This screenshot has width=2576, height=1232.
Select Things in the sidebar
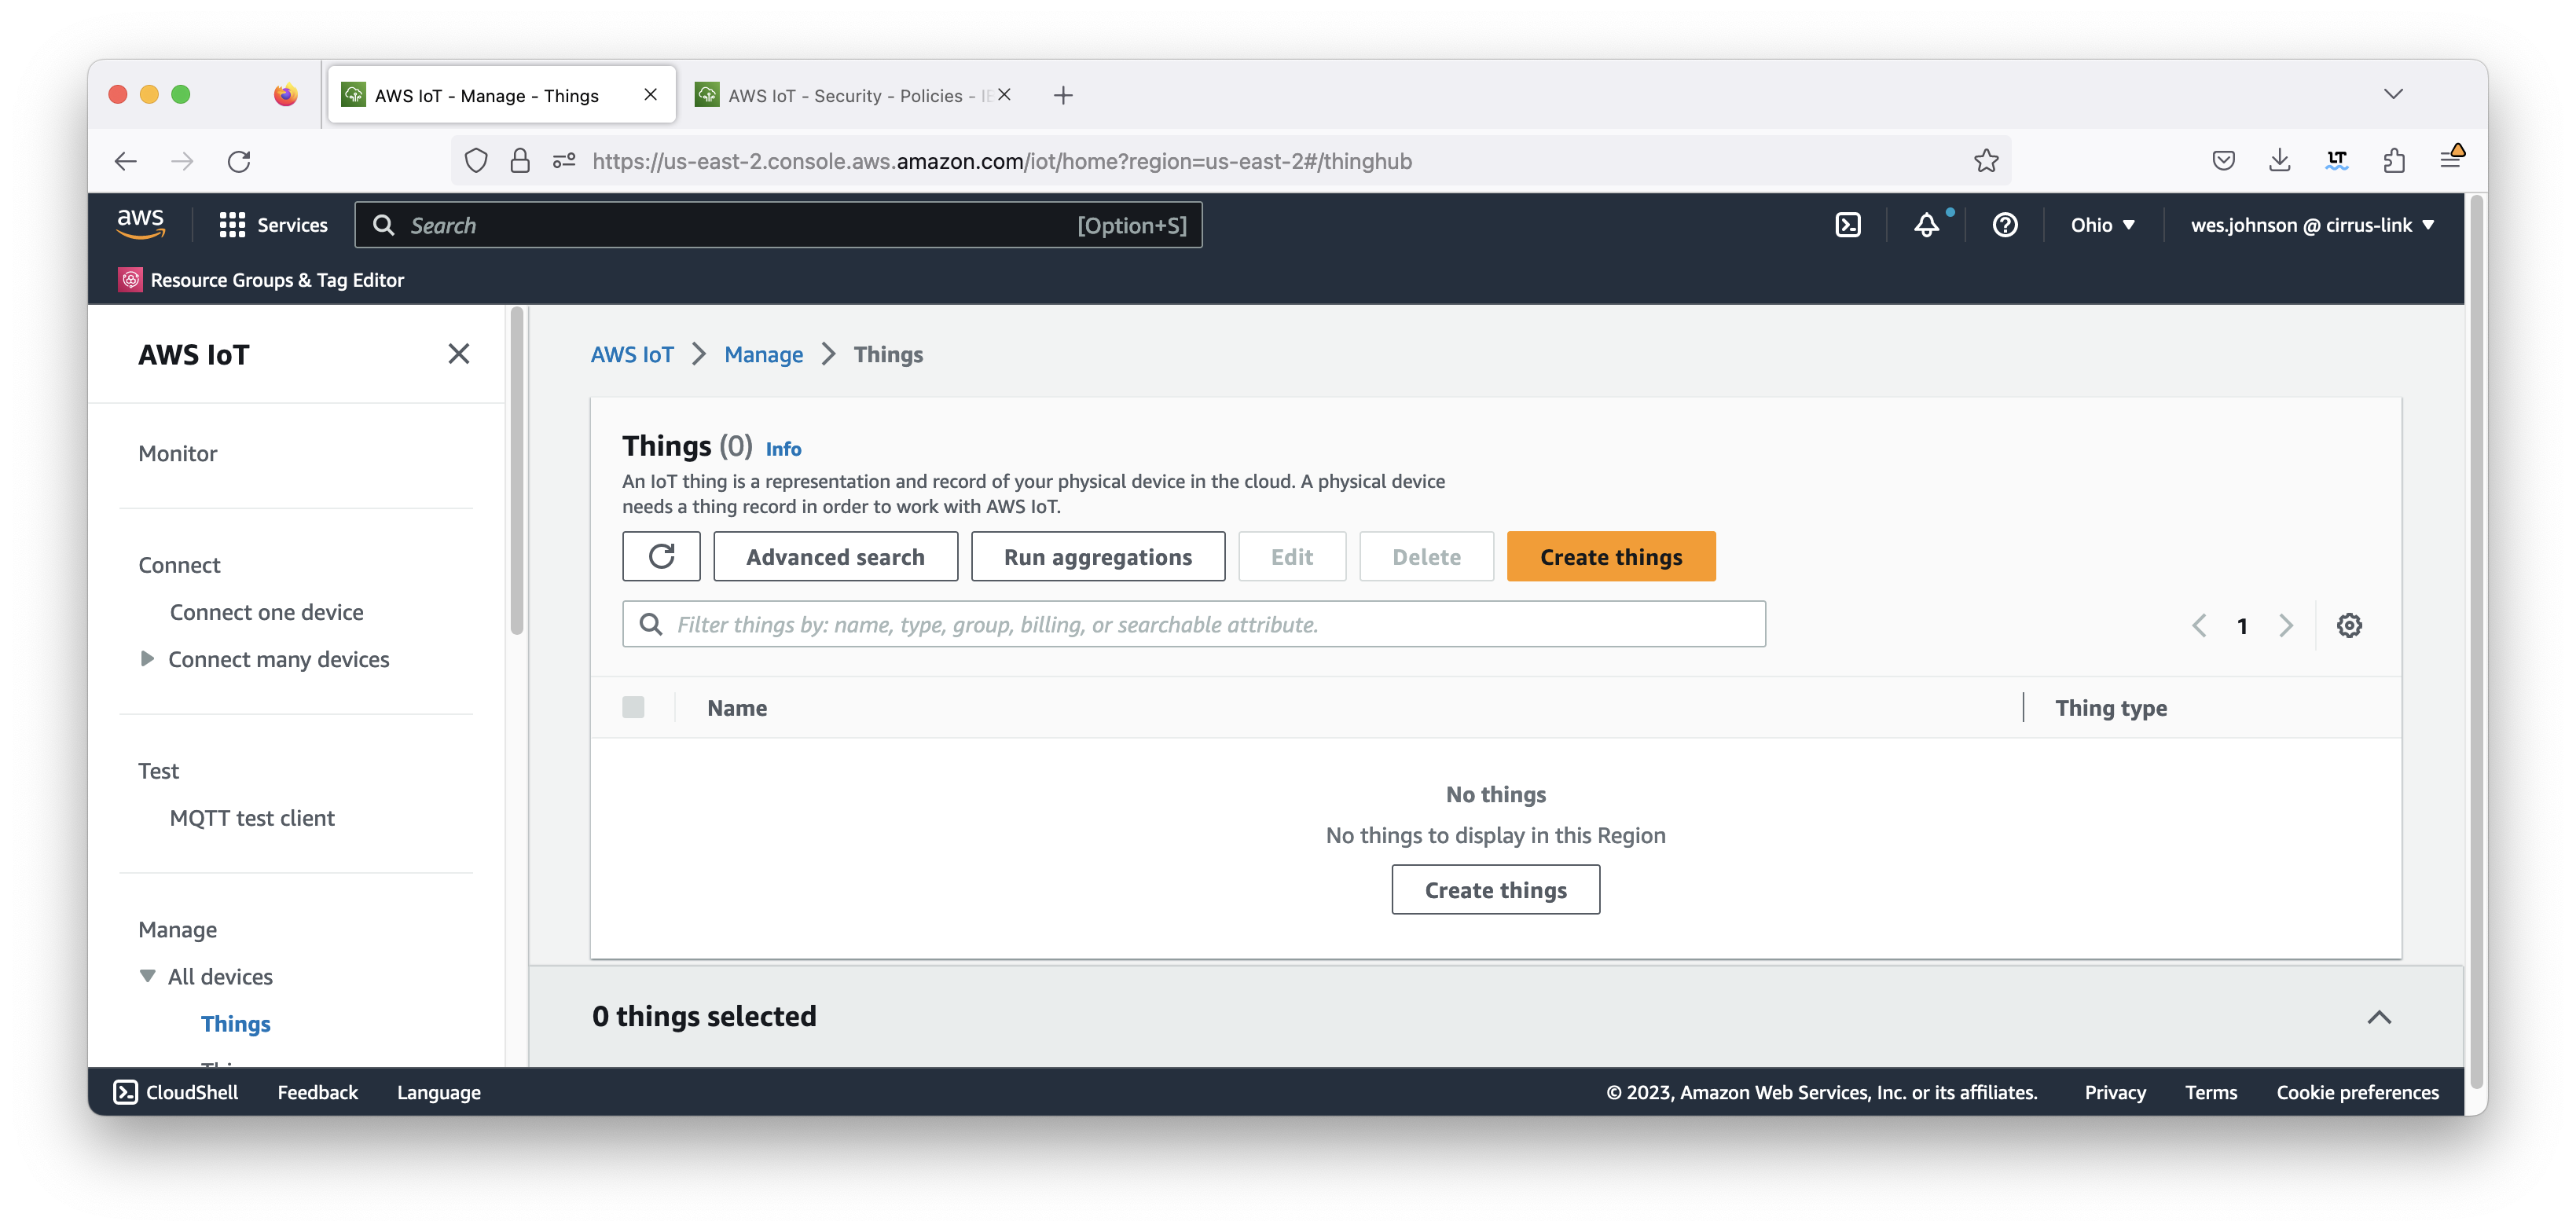coord(235,1024)
